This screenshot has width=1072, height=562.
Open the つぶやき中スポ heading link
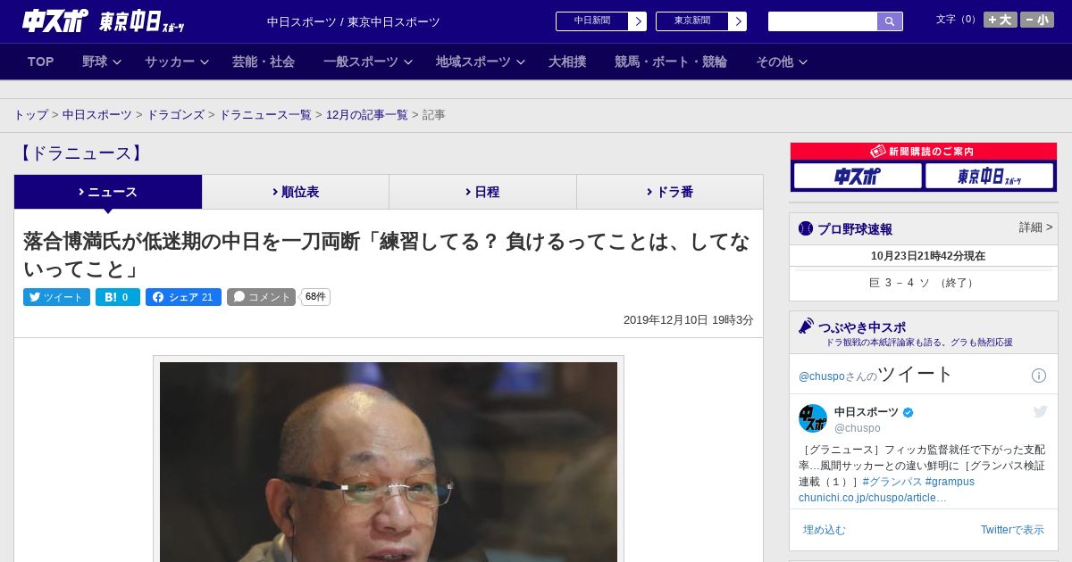[862, 327]
